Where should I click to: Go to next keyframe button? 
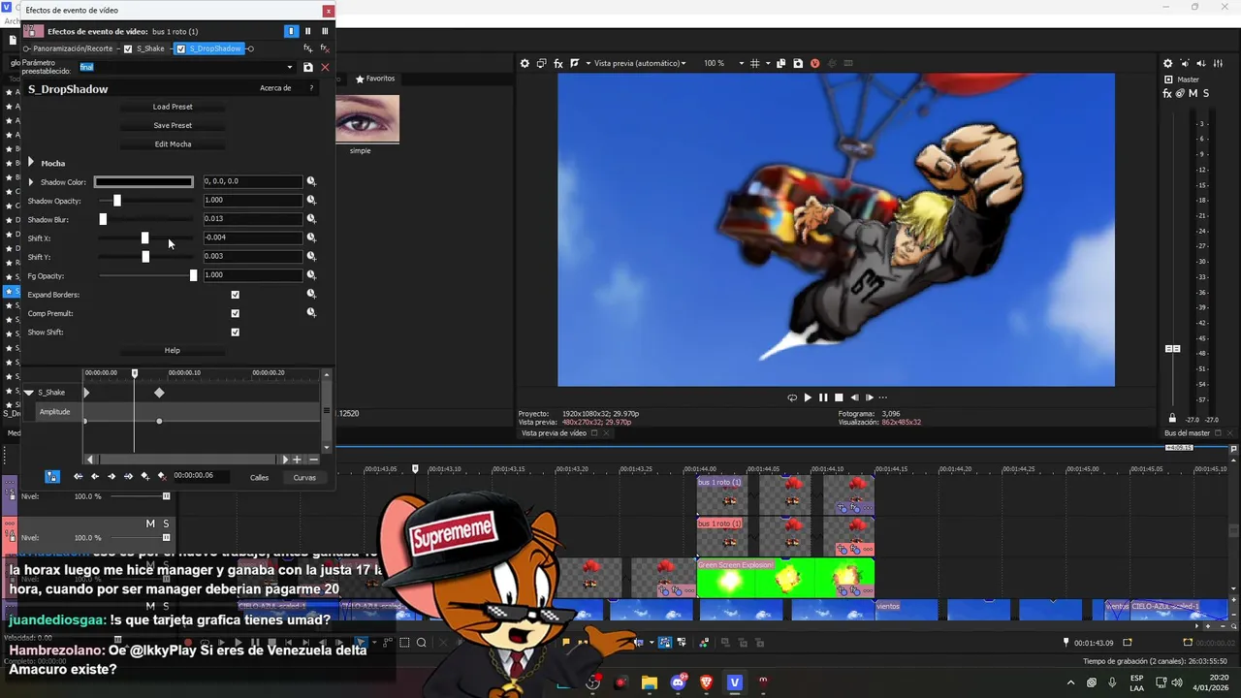pyautogui.click(x=111, y=476)
